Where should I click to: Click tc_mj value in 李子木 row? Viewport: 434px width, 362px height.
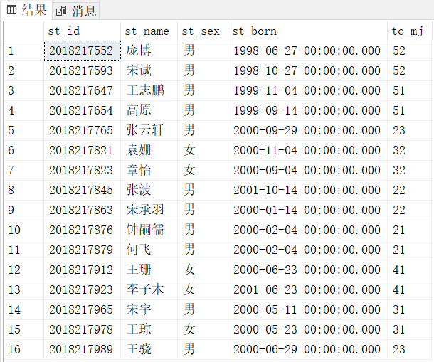(x=410, y=289)
